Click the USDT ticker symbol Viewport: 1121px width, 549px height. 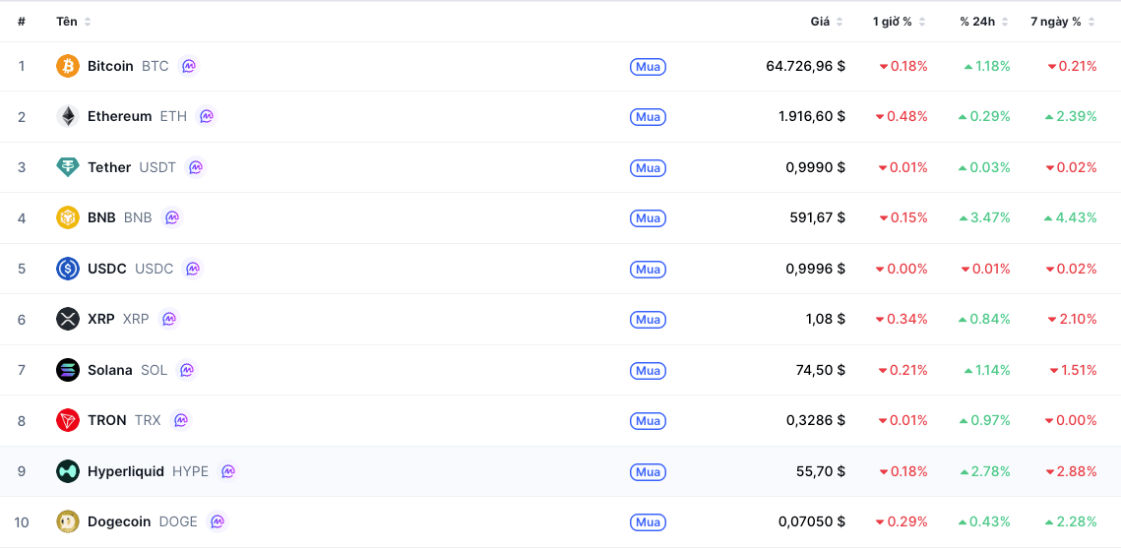157,167
